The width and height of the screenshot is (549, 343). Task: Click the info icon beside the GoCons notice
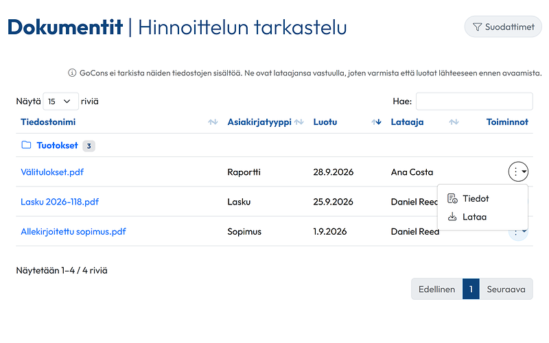pos(72,73)
